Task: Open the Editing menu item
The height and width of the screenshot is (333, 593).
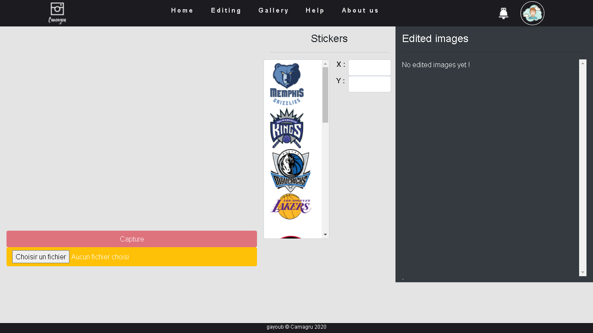Action: pyautogui.click(x=226, y=10)
